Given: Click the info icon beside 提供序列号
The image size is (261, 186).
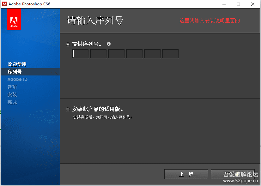Looking at the screenshot, I should click(109, 44).
